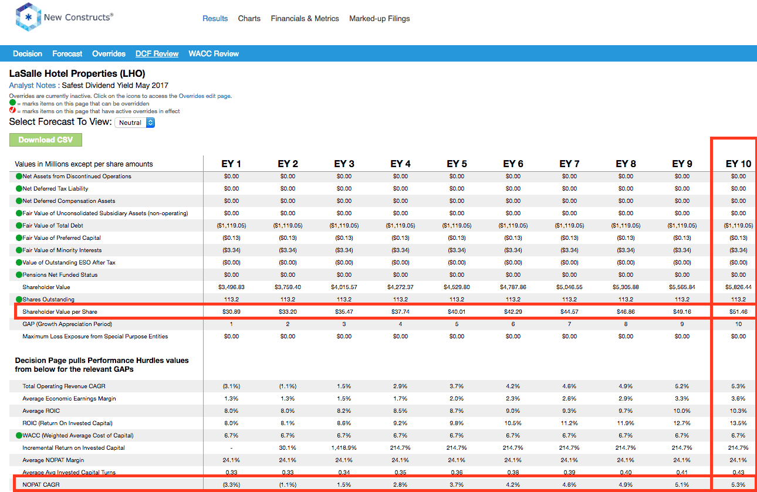
Task: Click the red legend icon for active overrides
Action: point(12,110)
